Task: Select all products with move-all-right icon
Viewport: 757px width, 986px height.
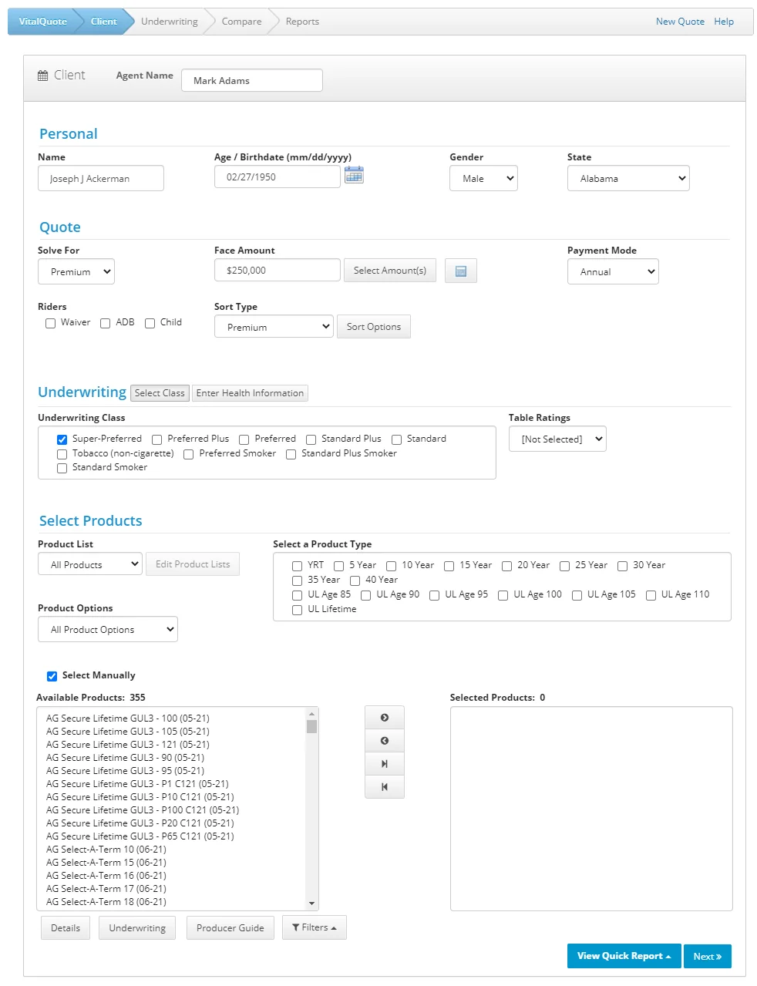Action: (x=384, y=763)
